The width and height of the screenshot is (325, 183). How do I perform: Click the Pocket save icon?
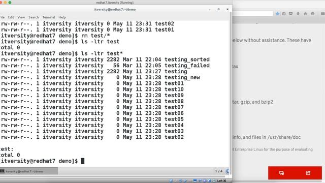(x=290, y=14)
